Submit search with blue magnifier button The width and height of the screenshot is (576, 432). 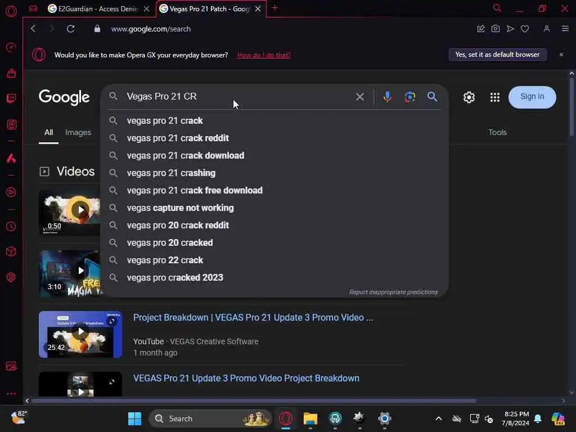pyautogui.click(x=433, y=97)
